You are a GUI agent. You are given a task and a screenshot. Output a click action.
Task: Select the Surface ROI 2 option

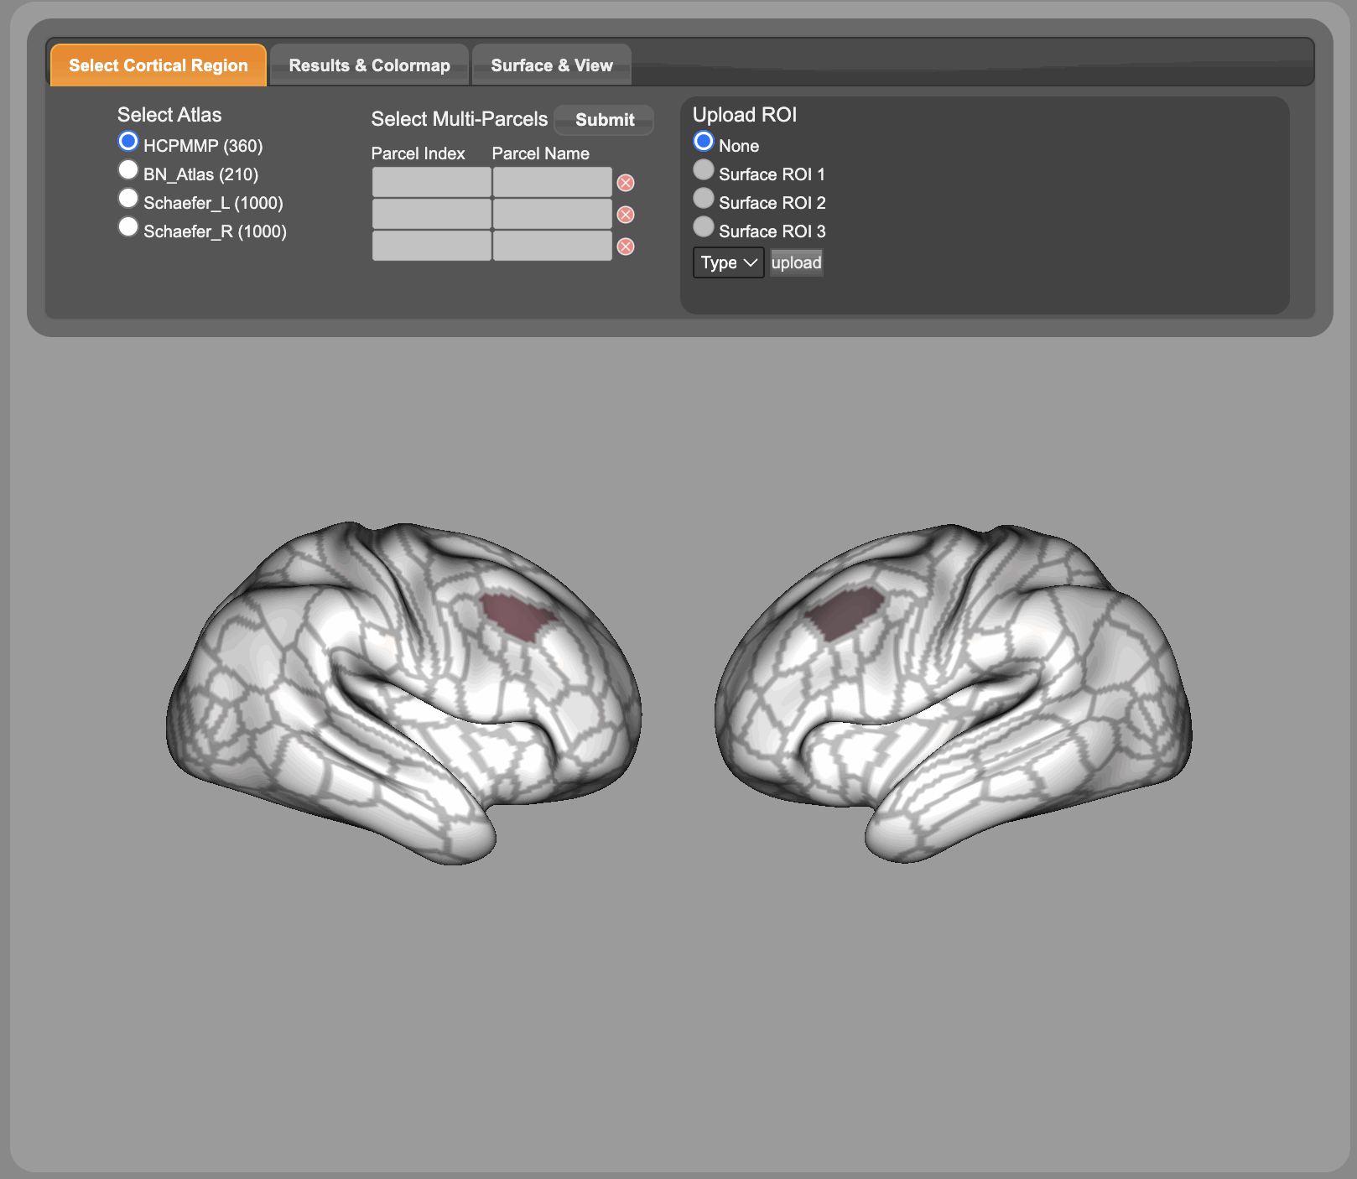point(704,199)
